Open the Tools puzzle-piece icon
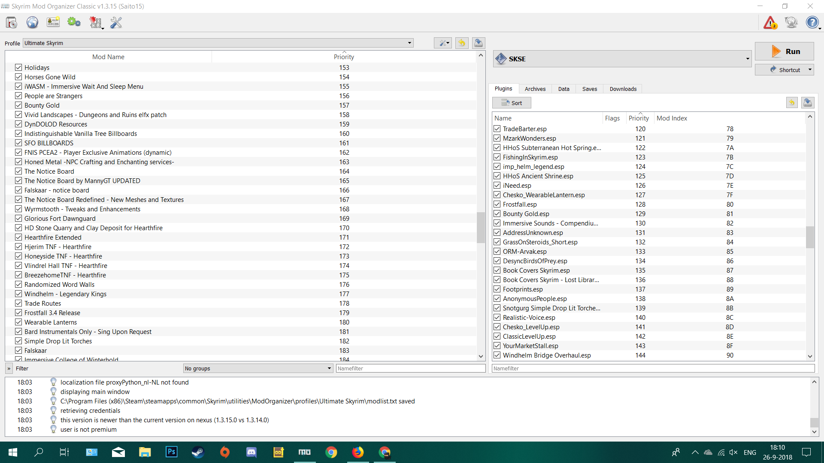824x463 pixels. 96,22
